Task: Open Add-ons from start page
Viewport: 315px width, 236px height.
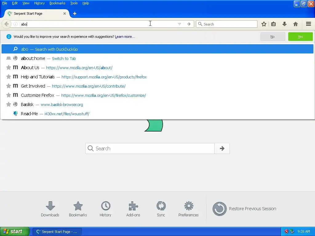Action: [133, 209]
